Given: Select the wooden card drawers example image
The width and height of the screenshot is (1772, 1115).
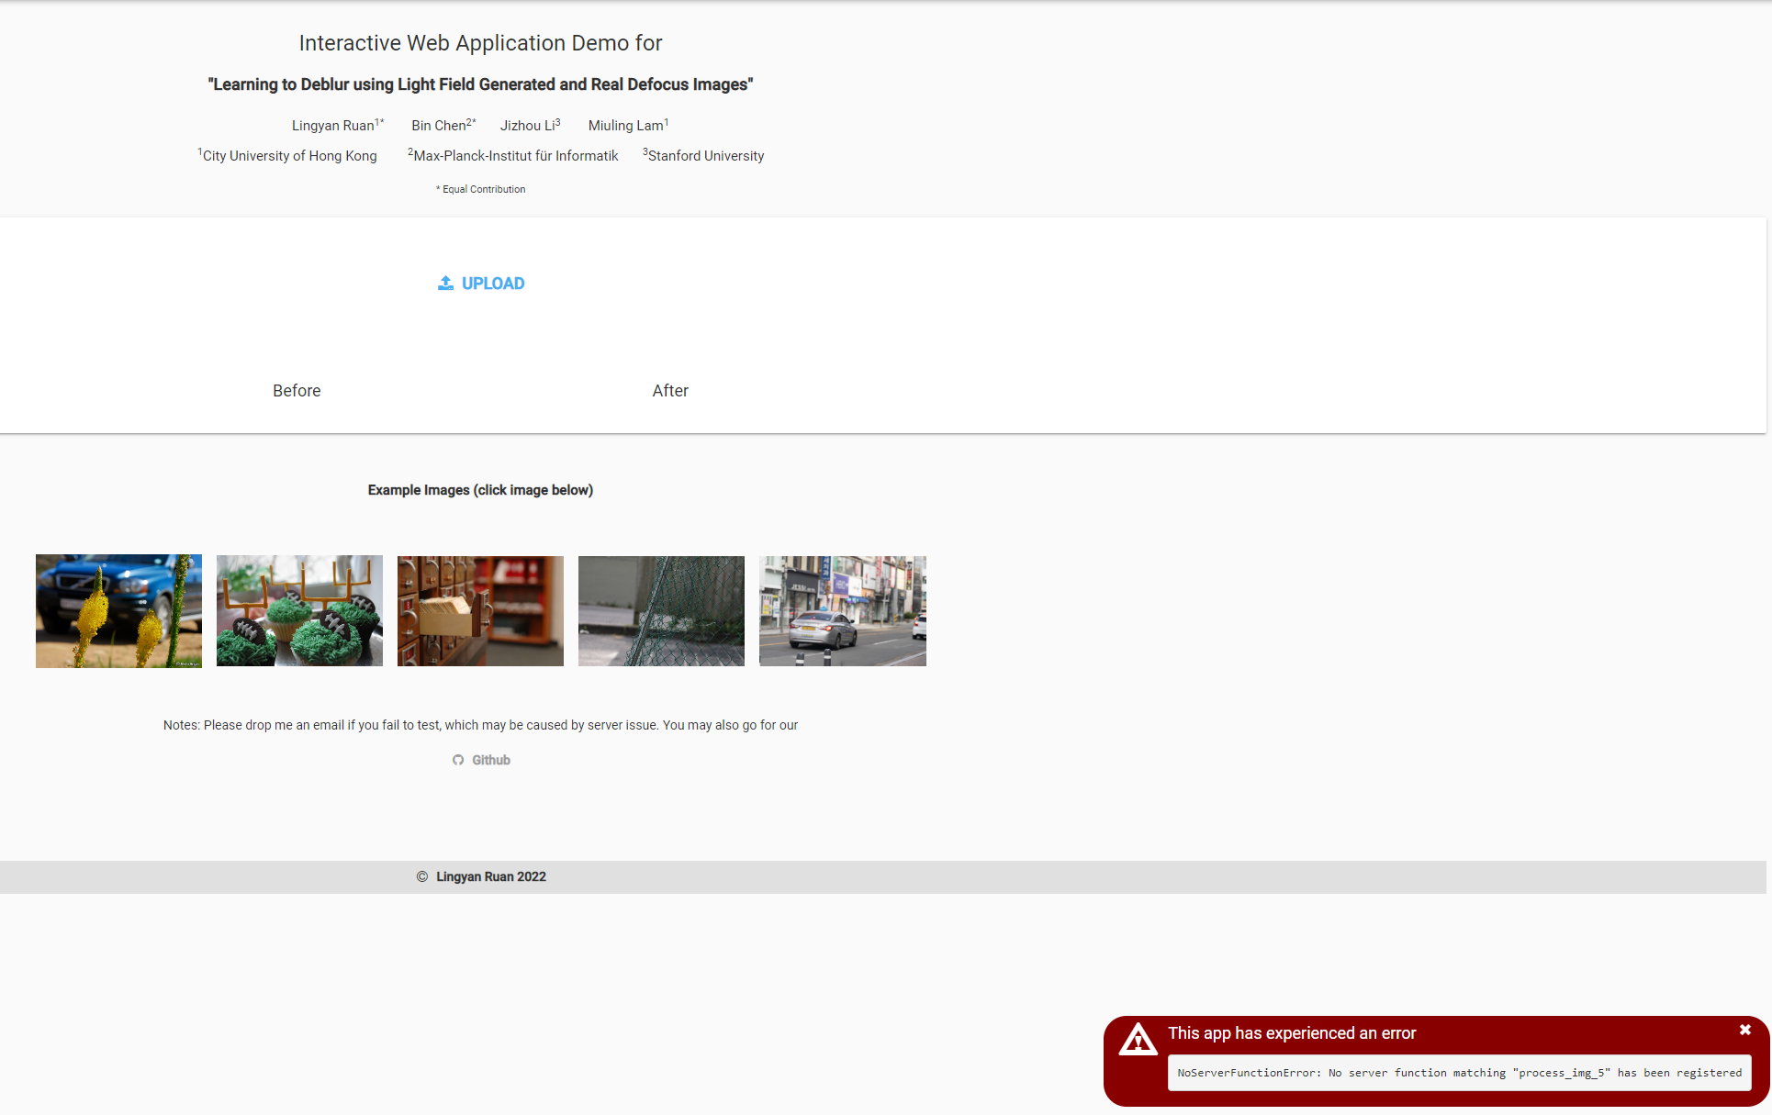Looking at the screenshot, I should click(480, 611).
